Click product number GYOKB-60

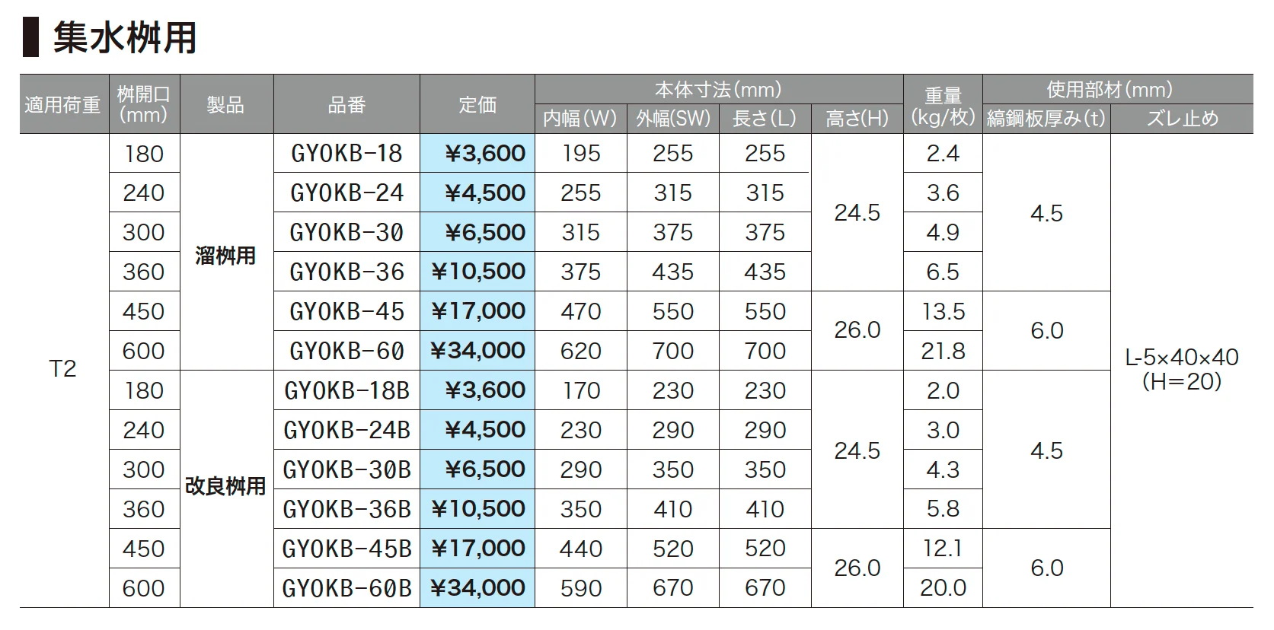(x=346, y=352)
